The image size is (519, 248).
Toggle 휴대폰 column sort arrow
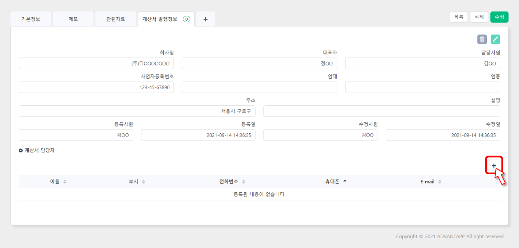pos(345,181)
